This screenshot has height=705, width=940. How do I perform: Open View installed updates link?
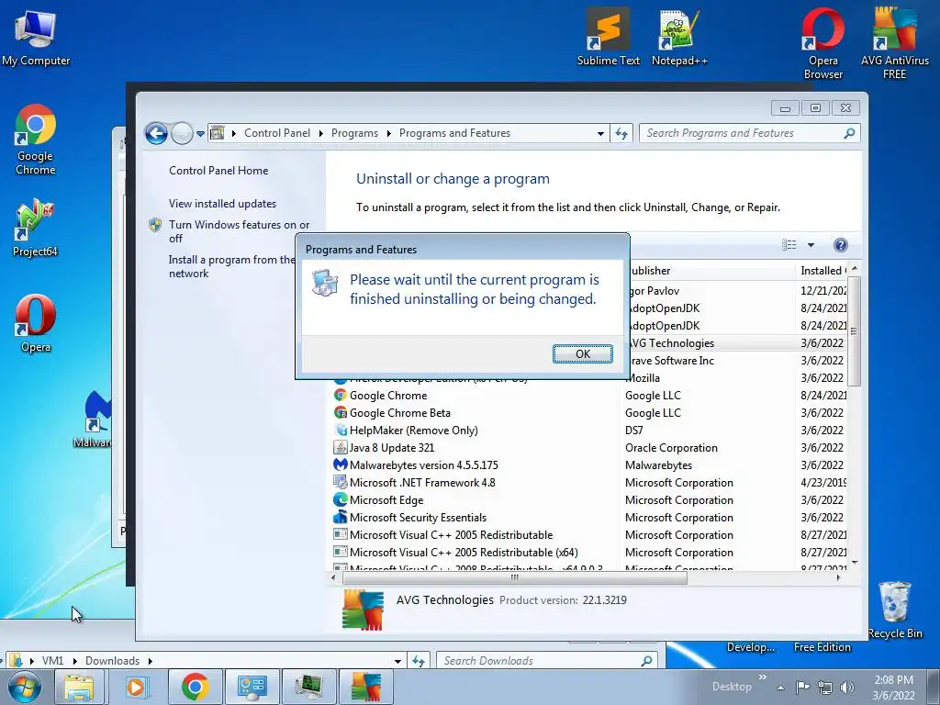click(x=222, y=203)
